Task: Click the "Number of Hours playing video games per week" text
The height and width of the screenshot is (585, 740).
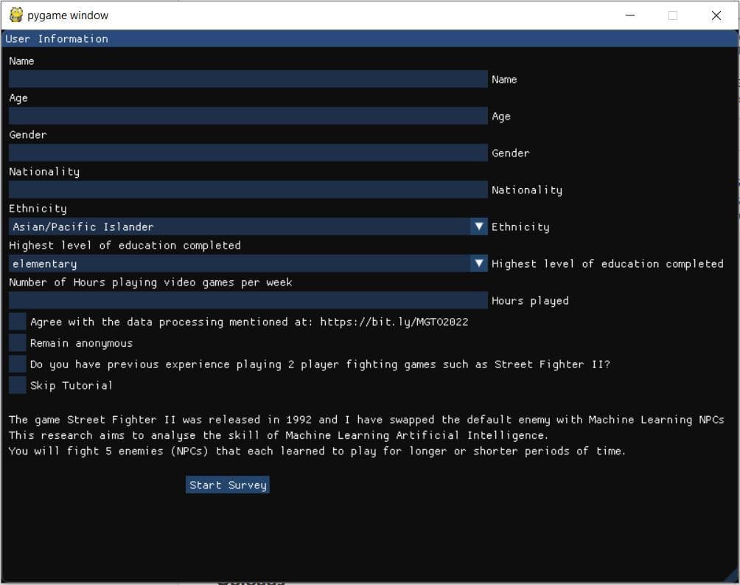Action: [150, 282]
